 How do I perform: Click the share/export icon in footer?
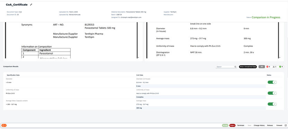(x=286, y=125)
